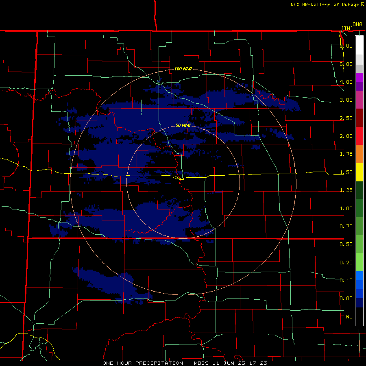
Task: Pick the navy swatch above ND
Action: [359, 303]
